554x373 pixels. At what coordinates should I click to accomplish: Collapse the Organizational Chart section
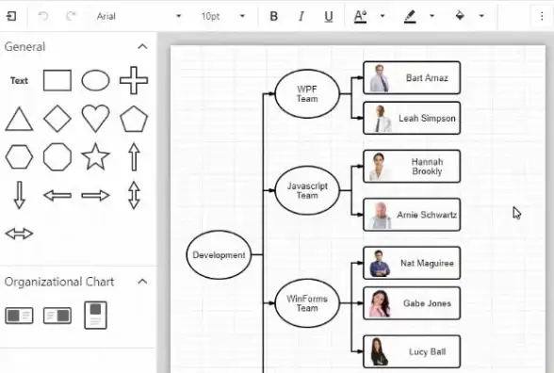click(142, 282)
